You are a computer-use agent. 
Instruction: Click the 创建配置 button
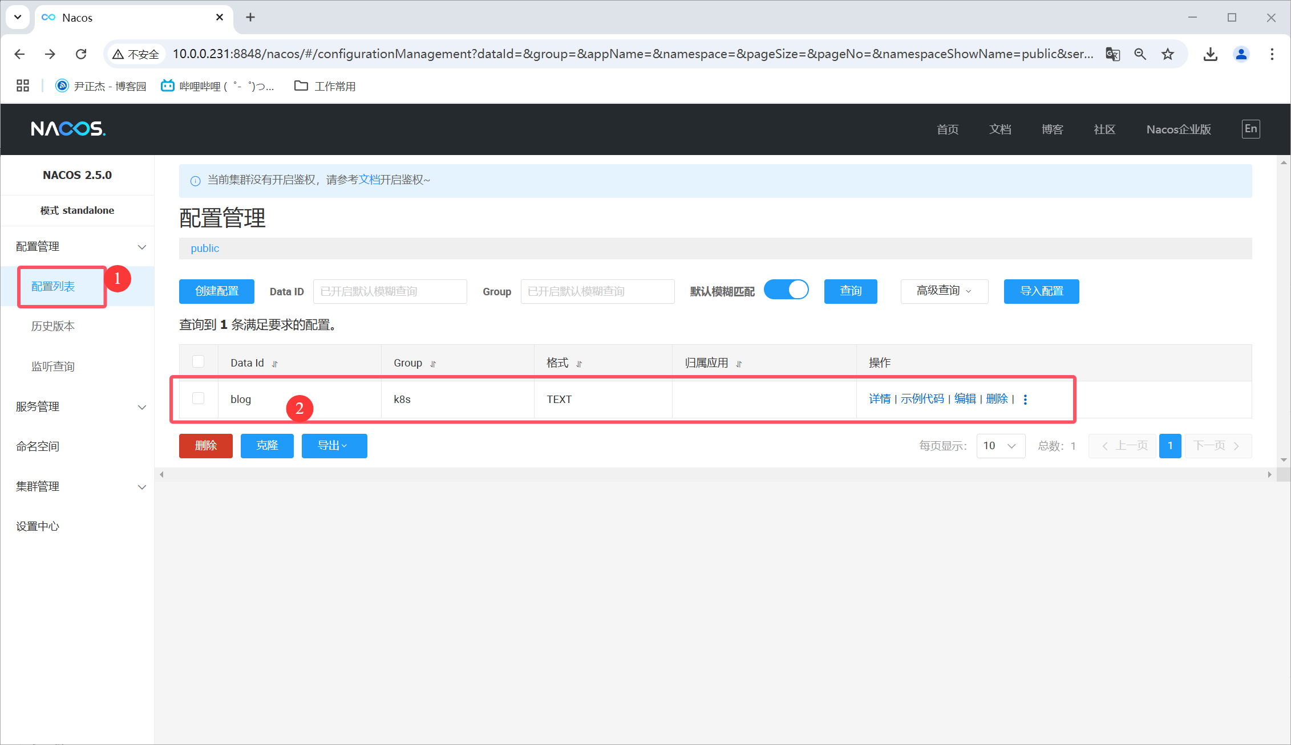click(216, 291)
